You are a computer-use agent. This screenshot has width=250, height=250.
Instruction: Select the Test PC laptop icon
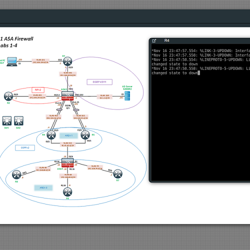pos(12,61)
